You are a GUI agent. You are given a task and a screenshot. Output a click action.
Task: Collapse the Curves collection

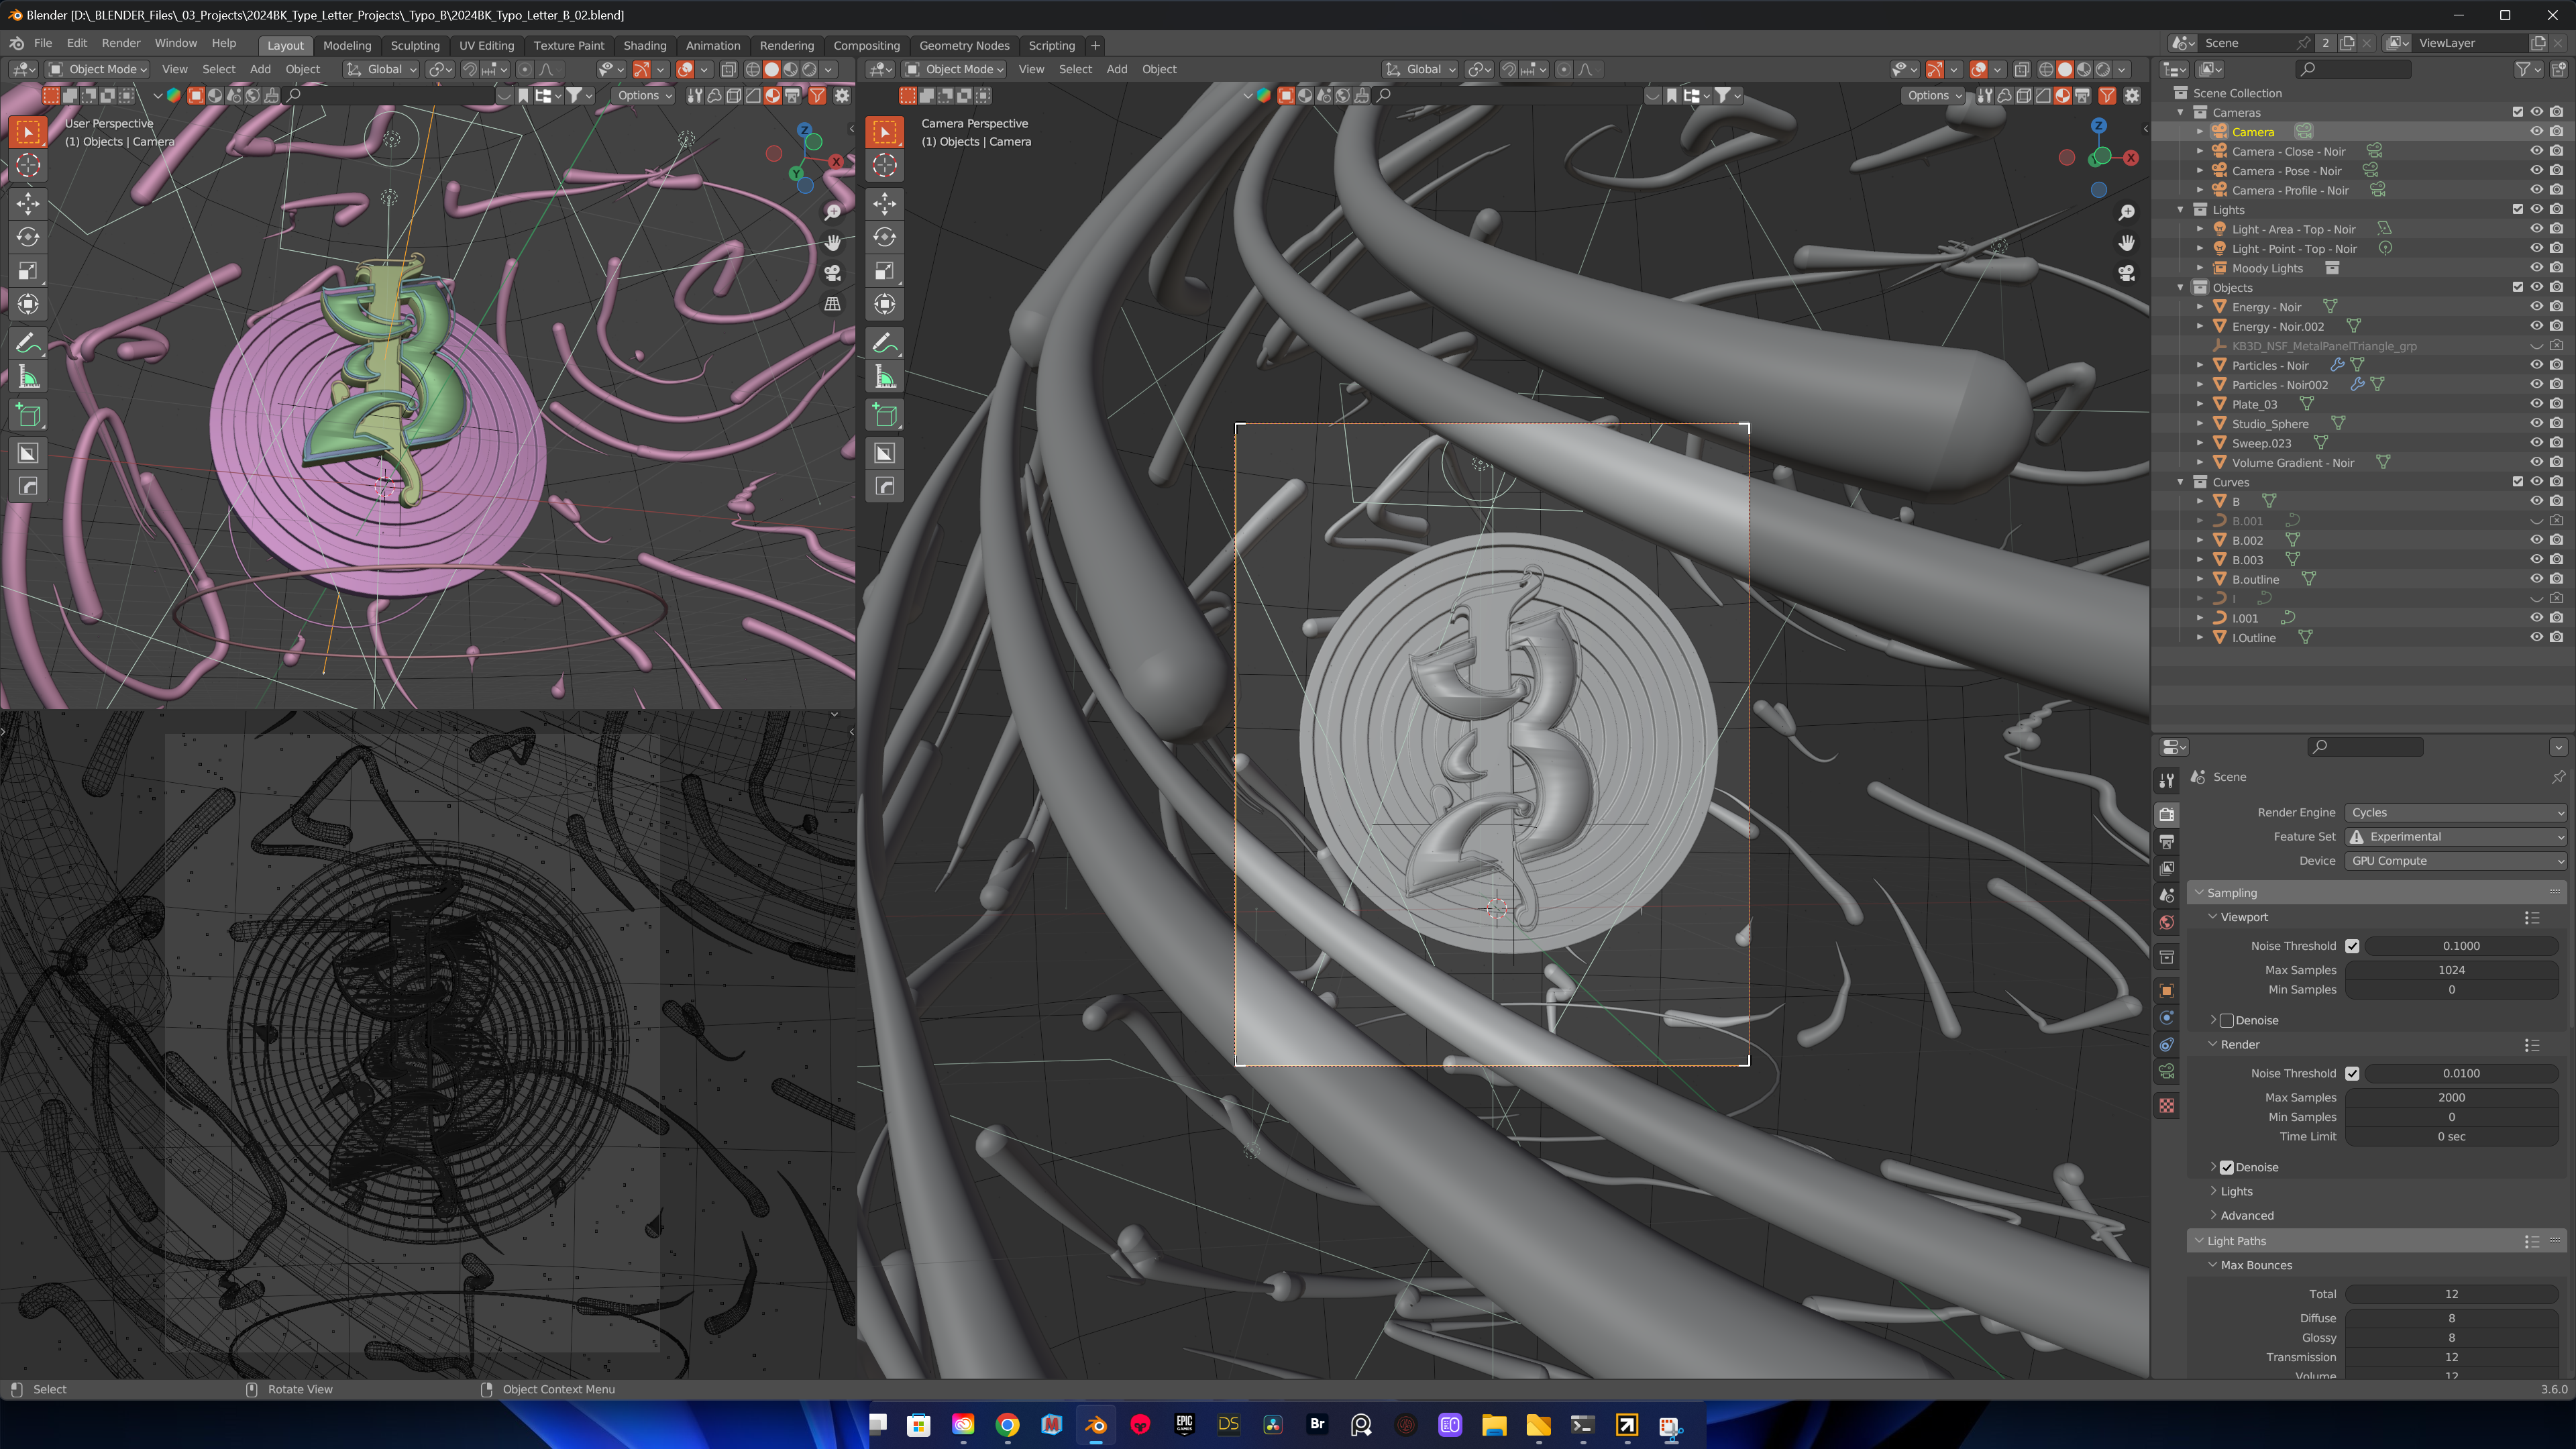(2181, 482)
